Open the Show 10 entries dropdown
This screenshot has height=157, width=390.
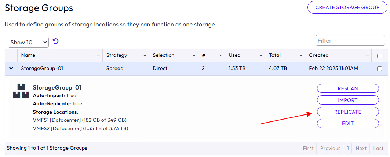(x=28, y=42)
